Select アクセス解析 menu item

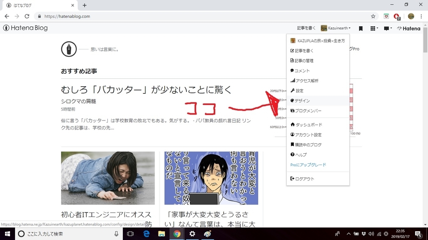click(318, 81)
